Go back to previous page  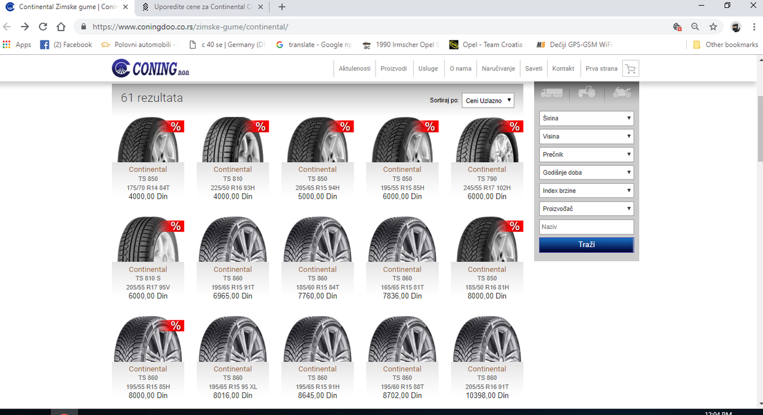click(x=7, y=27)
